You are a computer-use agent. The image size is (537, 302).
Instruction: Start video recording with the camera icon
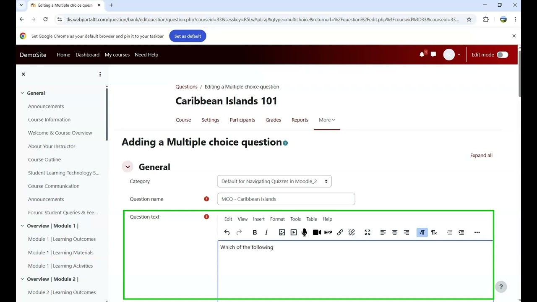click(317, 232)
